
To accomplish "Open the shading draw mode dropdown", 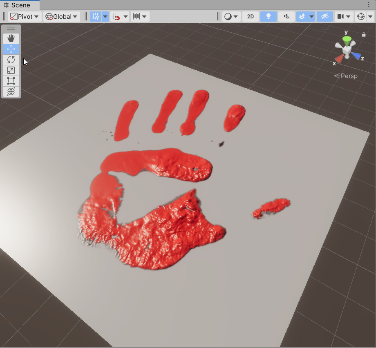I will coord(235,16).
